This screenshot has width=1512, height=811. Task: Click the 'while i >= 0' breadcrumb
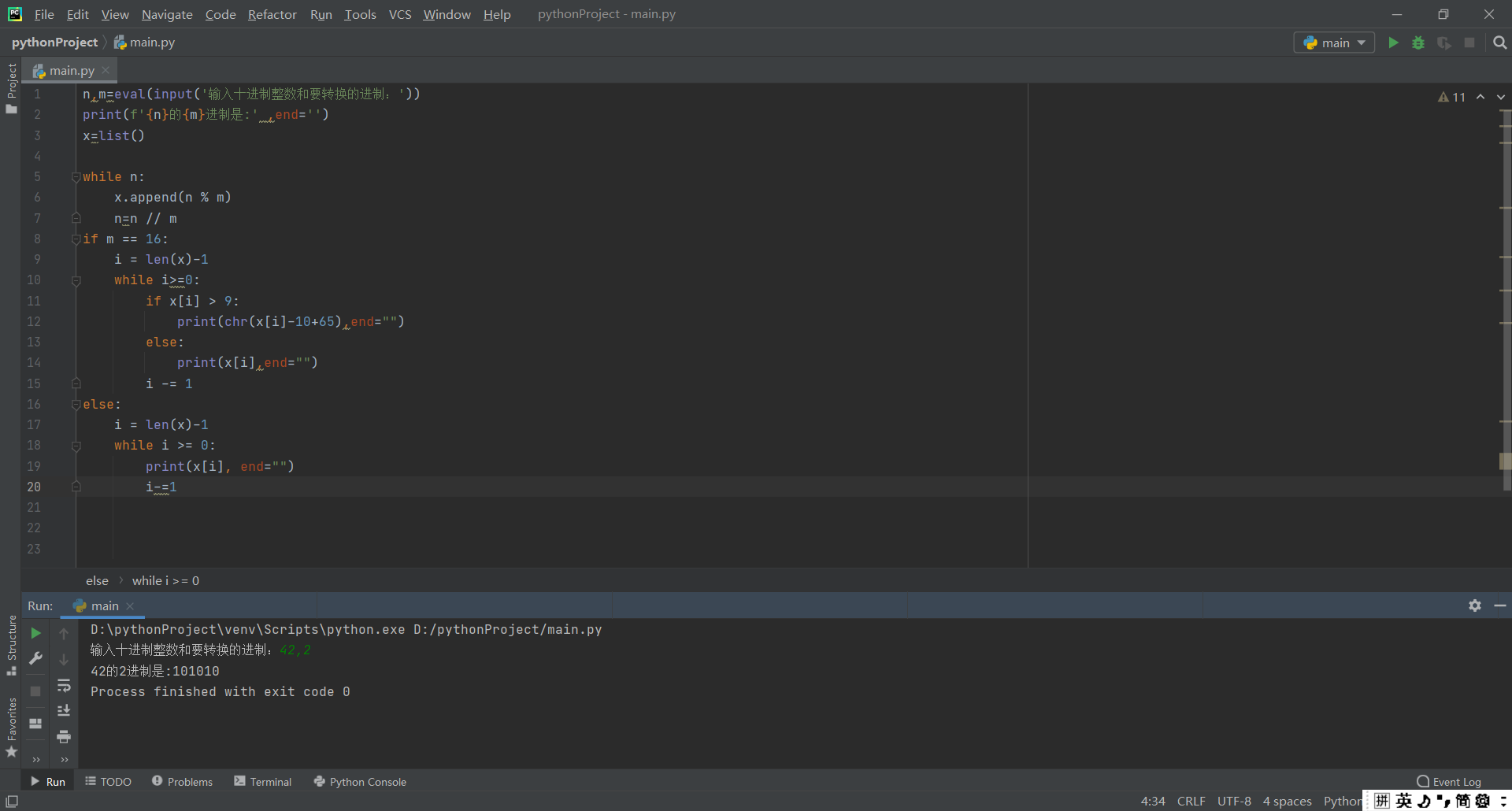(x=165, y=580)
